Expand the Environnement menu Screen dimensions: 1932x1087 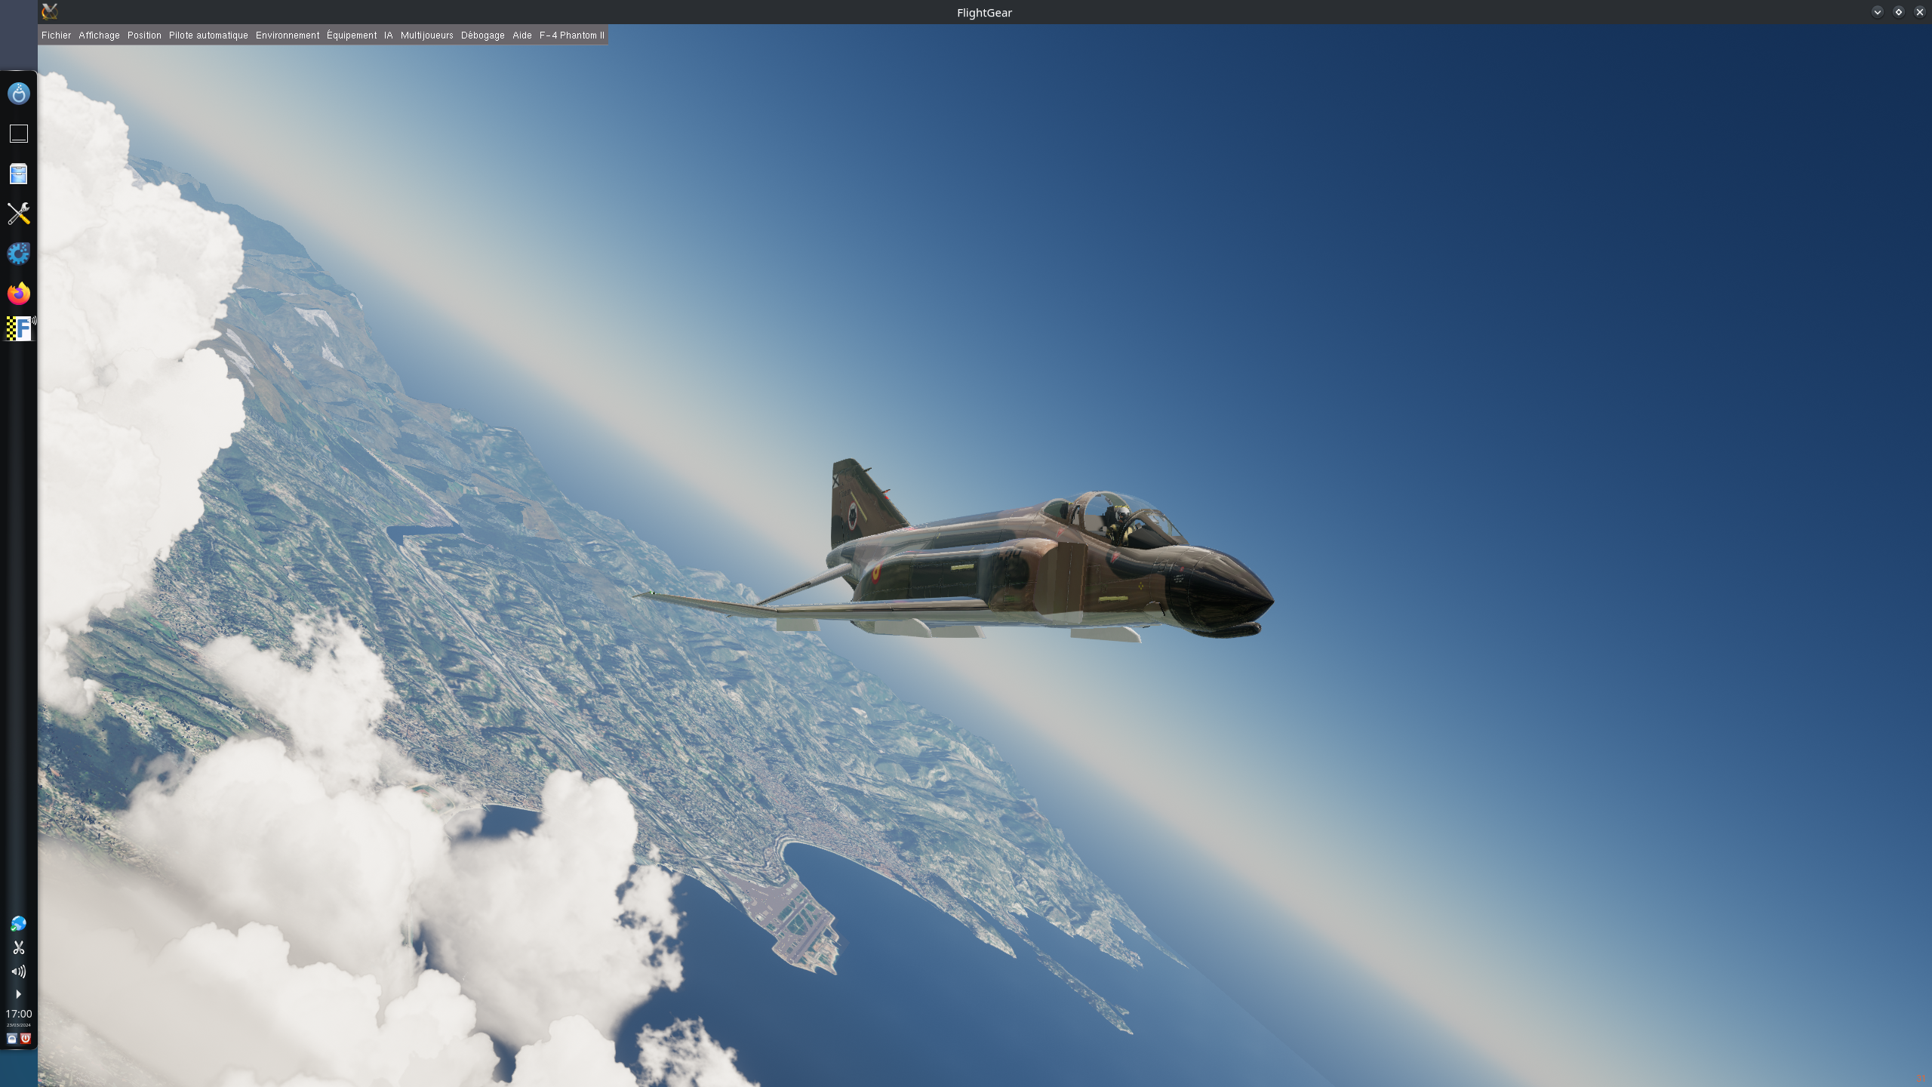288,35
